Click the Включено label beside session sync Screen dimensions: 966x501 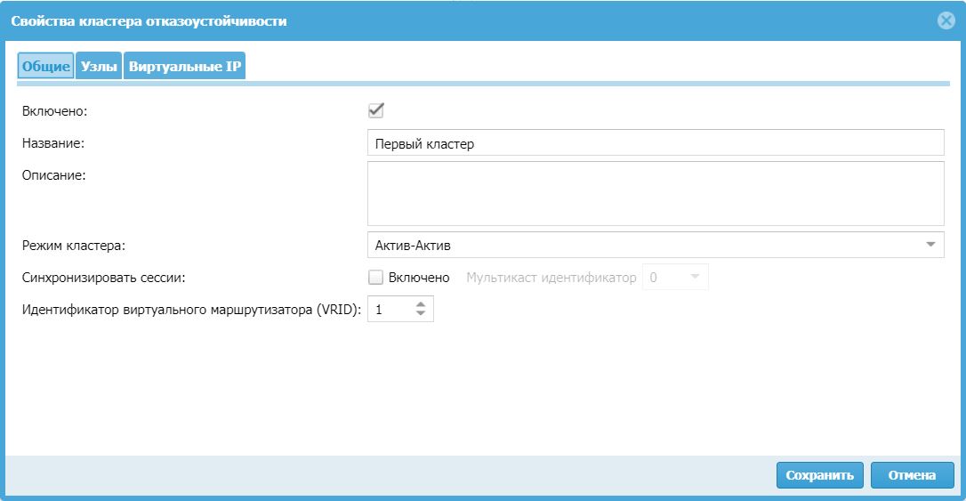point(419,278)
